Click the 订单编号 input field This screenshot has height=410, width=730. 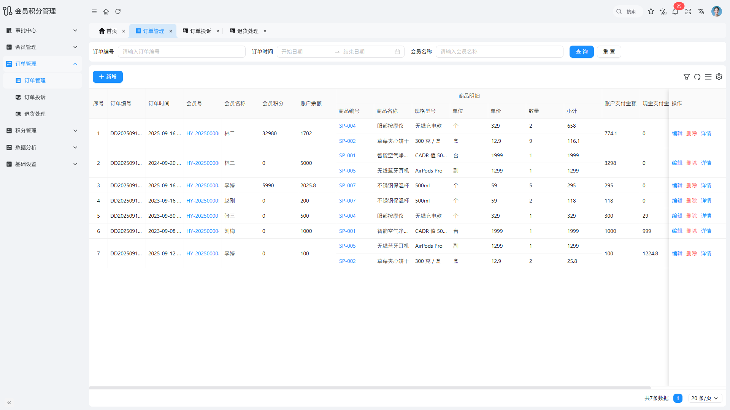click(181, 52)
